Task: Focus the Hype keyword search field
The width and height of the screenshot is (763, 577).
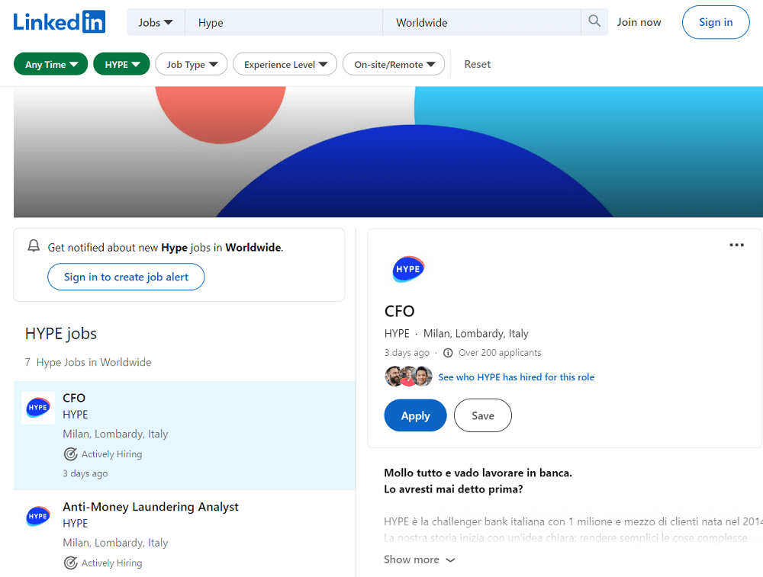Action: (x=284, y=22)
